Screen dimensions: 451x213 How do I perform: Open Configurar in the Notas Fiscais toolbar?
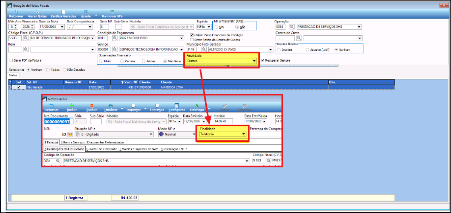(x=177, y=107)
